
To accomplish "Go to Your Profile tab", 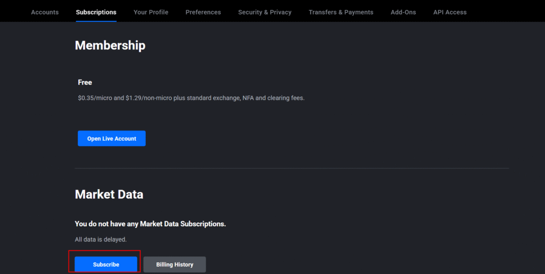I will coord(151,12).
